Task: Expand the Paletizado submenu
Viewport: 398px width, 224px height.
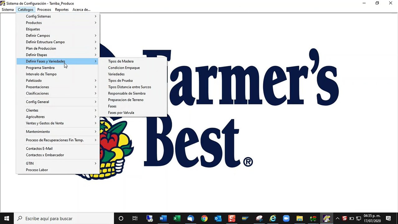Action: [x=58, y=81]
